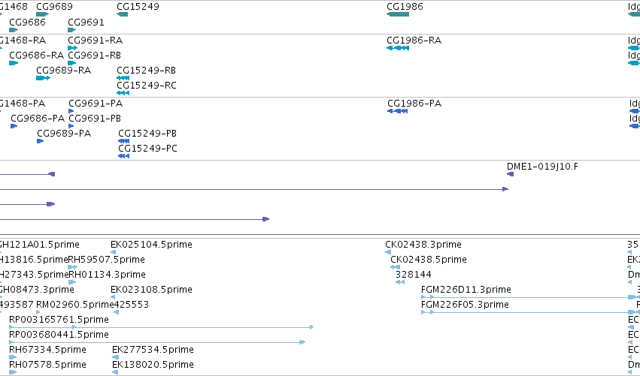Screen dimensions: 640x376
Task: Select the CG15249-PC protein glyph
Action: point(123,156)
